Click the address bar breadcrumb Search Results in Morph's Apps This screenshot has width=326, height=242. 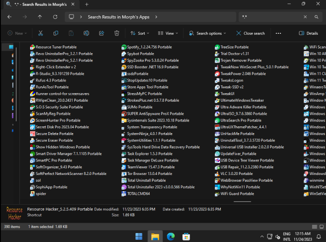pos(118,17)
